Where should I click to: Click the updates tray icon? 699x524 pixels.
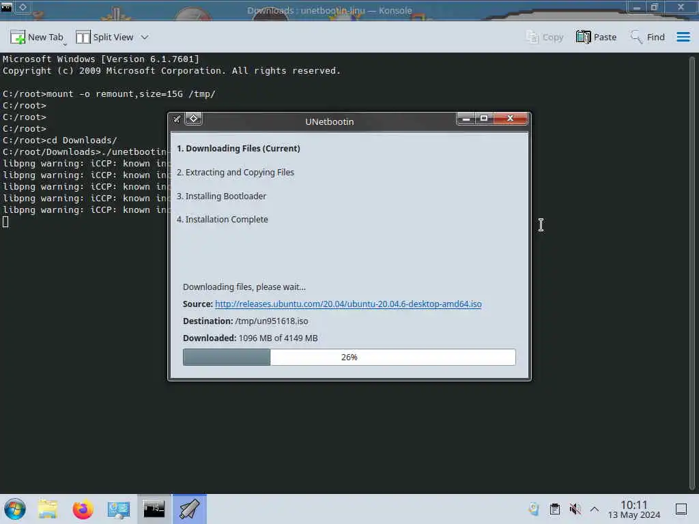[x=534, y=509]
